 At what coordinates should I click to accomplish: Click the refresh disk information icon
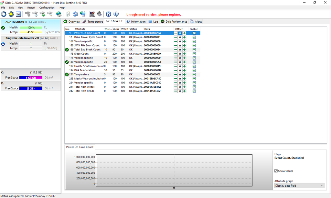click(4, 14)
